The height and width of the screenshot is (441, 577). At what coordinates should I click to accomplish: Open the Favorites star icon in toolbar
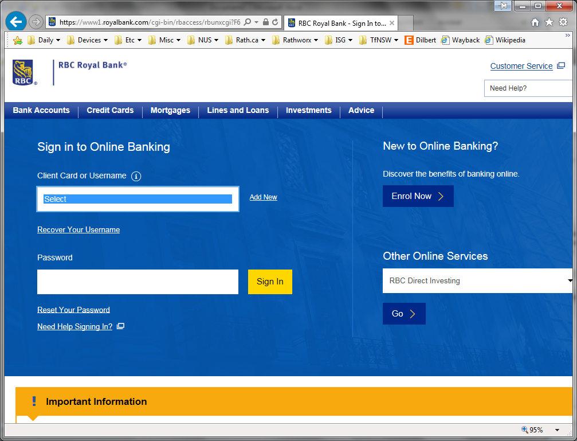[549, 22]
